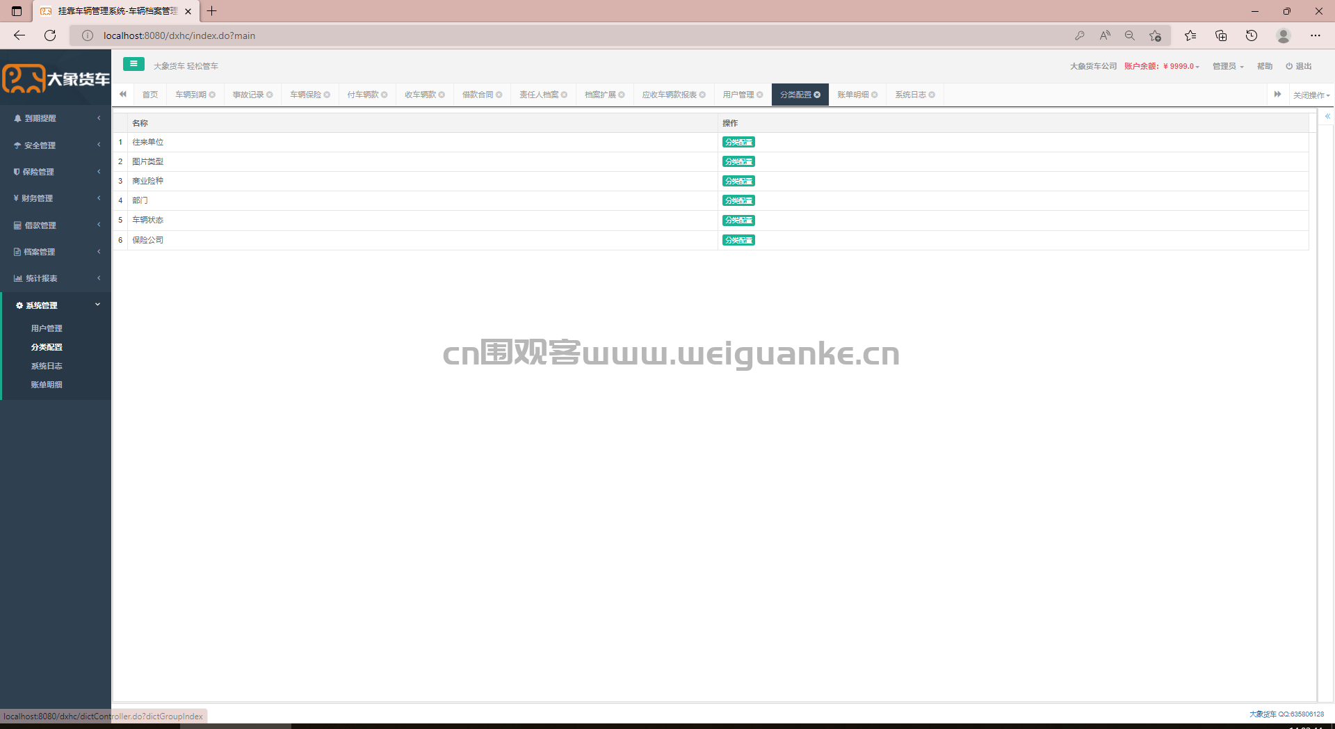1335x729 pixels.
Task: Switch to the 首页 tab
Action: click(x=150, y=95)
